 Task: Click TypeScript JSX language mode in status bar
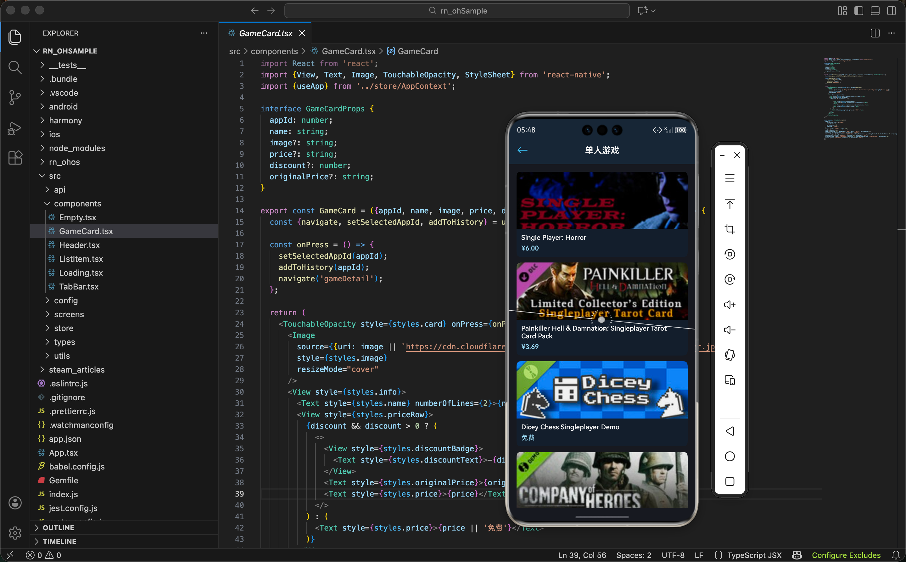[754, 555]
